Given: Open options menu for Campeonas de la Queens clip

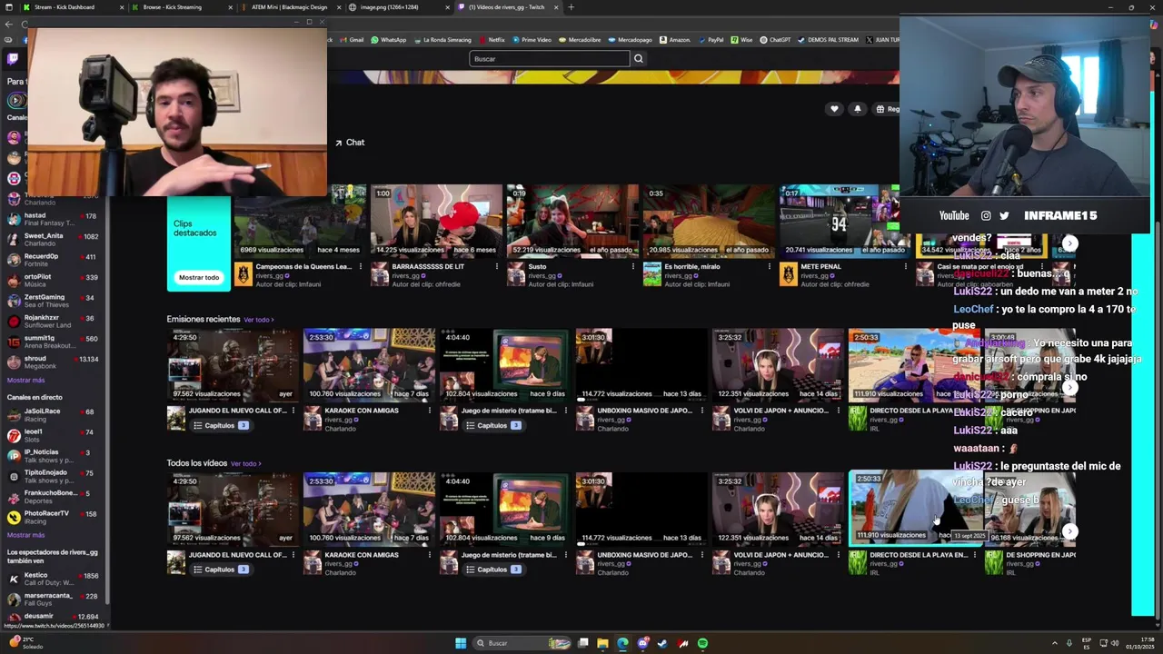Looking at the screenshot, I should coord(360,267).
